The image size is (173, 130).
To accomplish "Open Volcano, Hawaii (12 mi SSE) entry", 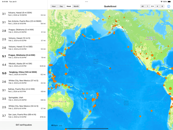I will pyautogui.click(x=24, y=48).
